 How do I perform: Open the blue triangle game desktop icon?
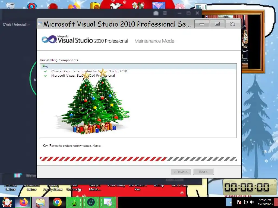159,5
